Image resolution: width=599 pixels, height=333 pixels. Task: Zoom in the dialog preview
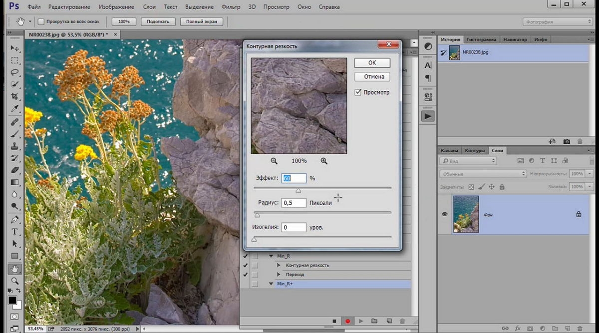tap(324, 161)
